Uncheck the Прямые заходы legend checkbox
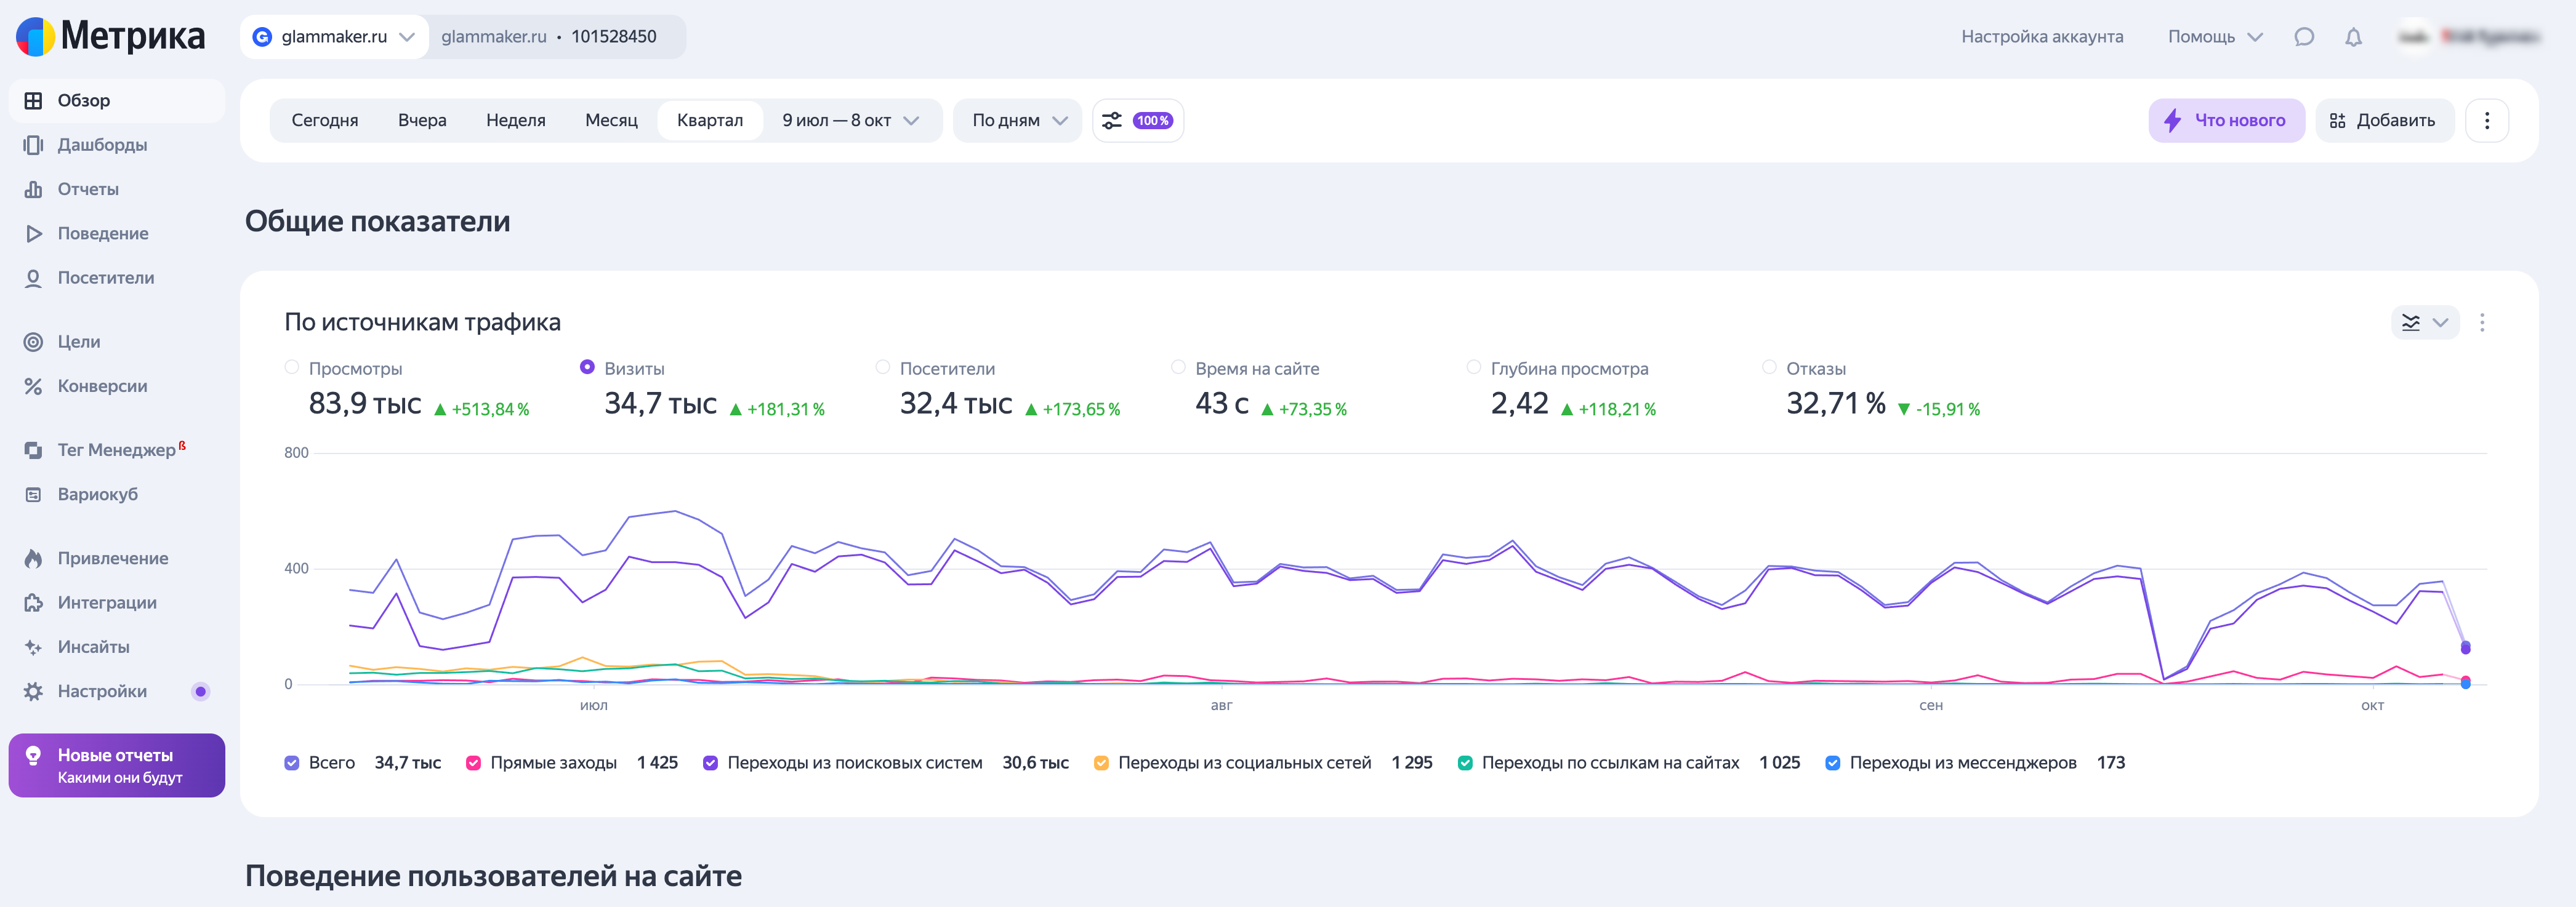The width and height of the screenshot is (2576, 907). click(473, 763)
